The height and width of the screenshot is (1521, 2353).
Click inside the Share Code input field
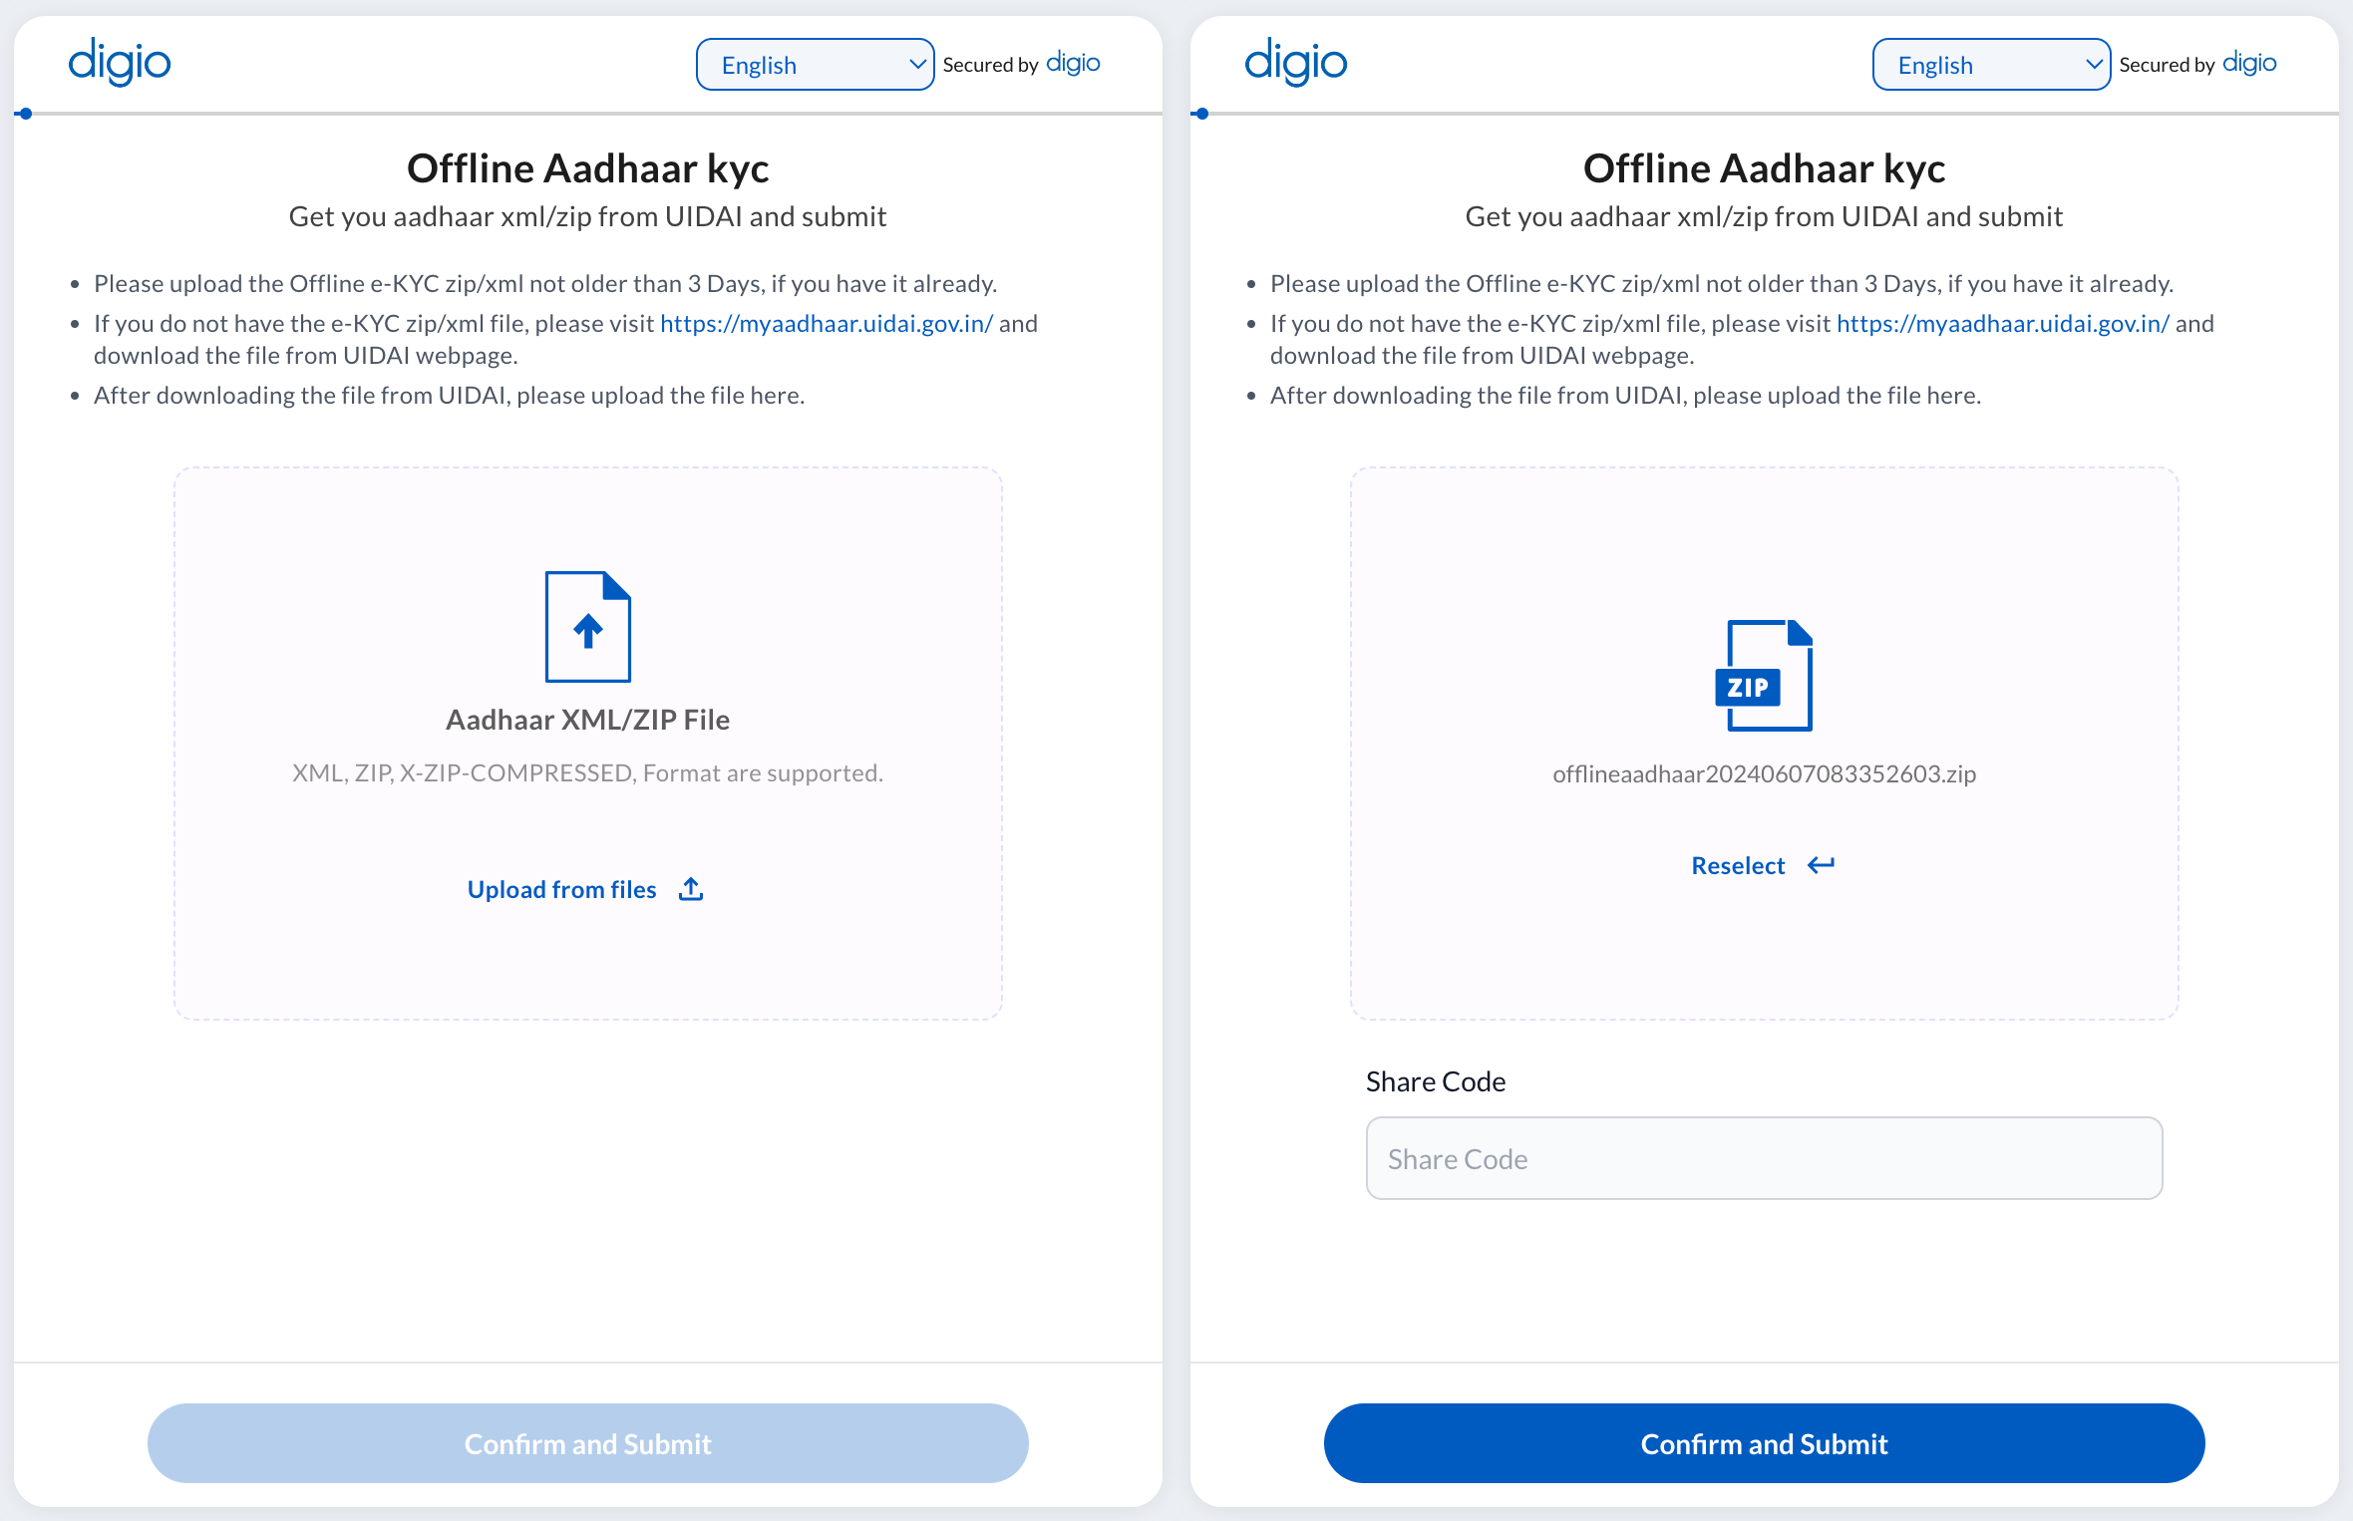tap(1763, 1158)
